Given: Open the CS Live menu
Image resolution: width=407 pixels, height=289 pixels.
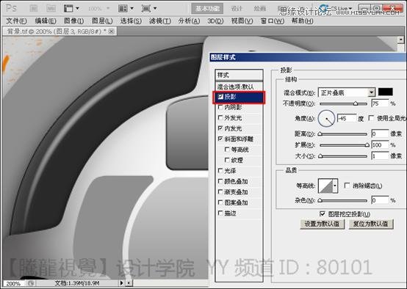Looking at the screenshot, I should click(336, 8).
